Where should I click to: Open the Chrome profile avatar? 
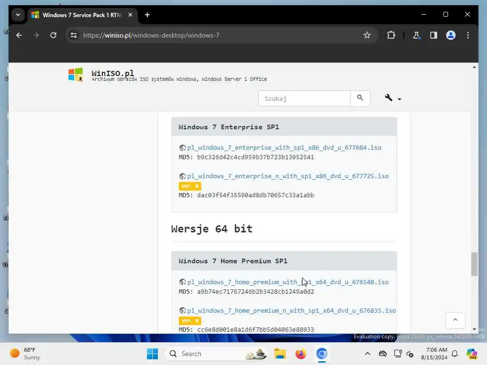click(x=451, y=35)
